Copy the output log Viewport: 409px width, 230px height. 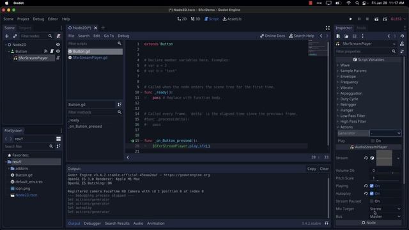pyautogui.click(x=311, y=169)
